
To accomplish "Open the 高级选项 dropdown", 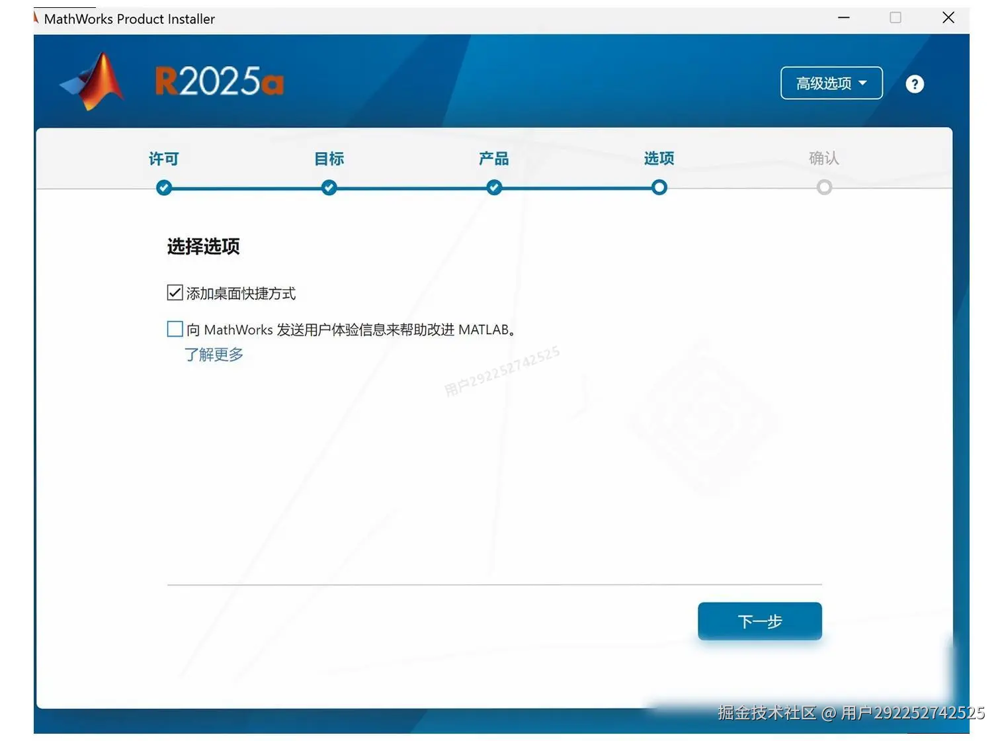I will coord(831,83).
